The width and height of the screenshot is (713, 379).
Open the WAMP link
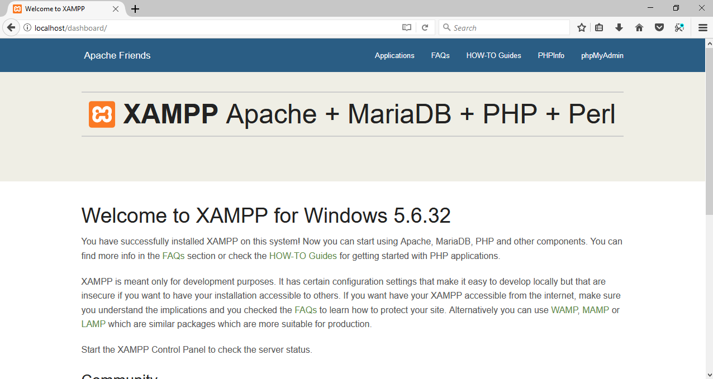click(x=564, y=310)
